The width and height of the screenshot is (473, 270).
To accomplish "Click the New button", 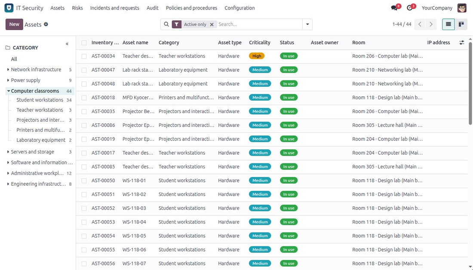I will coord(14,24).
